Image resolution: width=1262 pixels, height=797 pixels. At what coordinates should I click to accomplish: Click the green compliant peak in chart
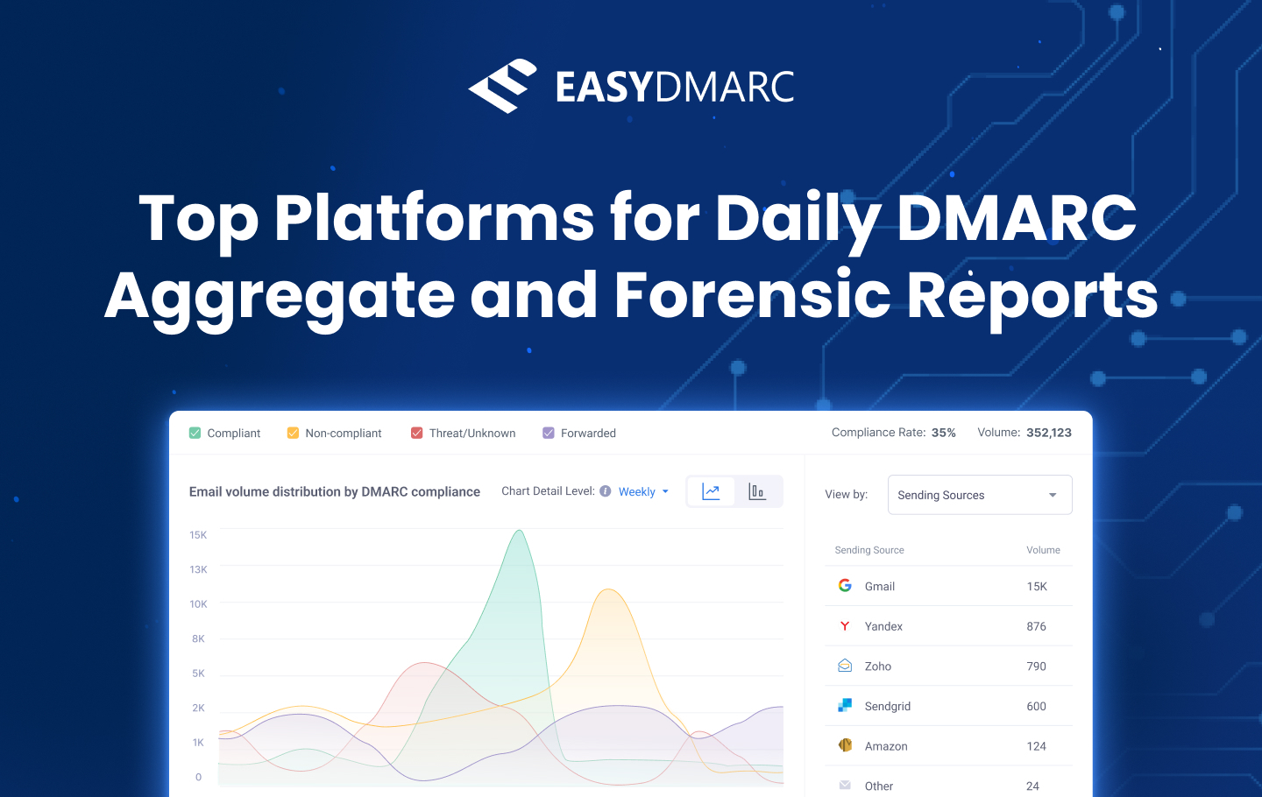[x=520, y=532]
